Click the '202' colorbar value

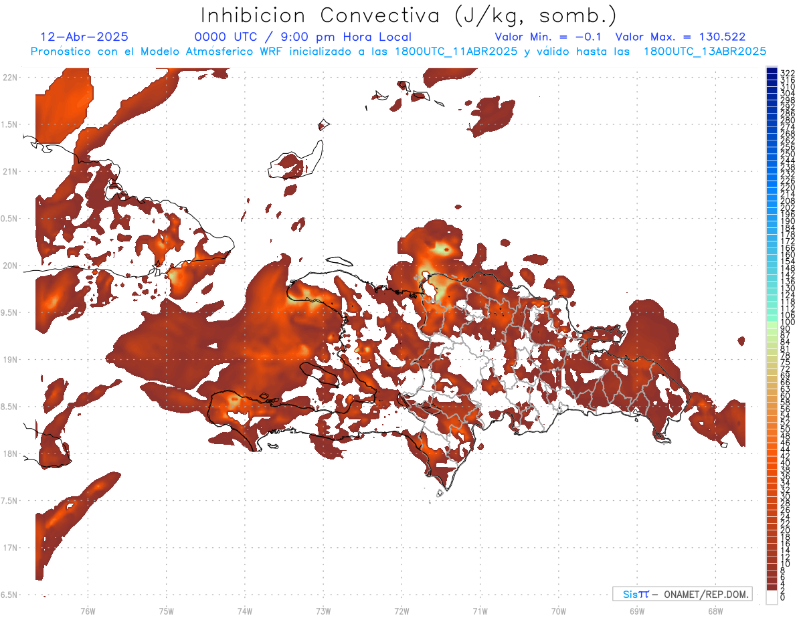point(788,207)
